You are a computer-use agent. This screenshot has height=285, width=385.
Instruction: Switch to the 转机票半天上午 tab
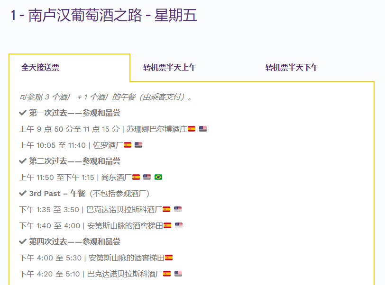(170, 67)
